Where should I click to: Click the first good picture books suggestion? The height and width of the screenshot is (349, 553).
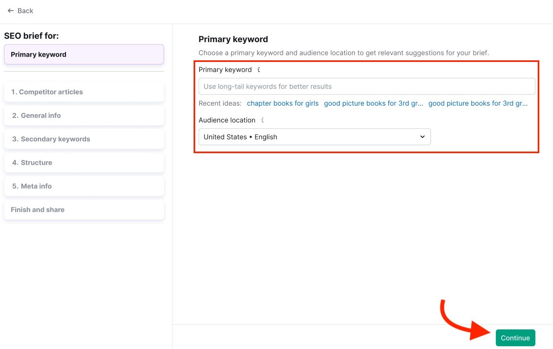(x=373, y=103)
